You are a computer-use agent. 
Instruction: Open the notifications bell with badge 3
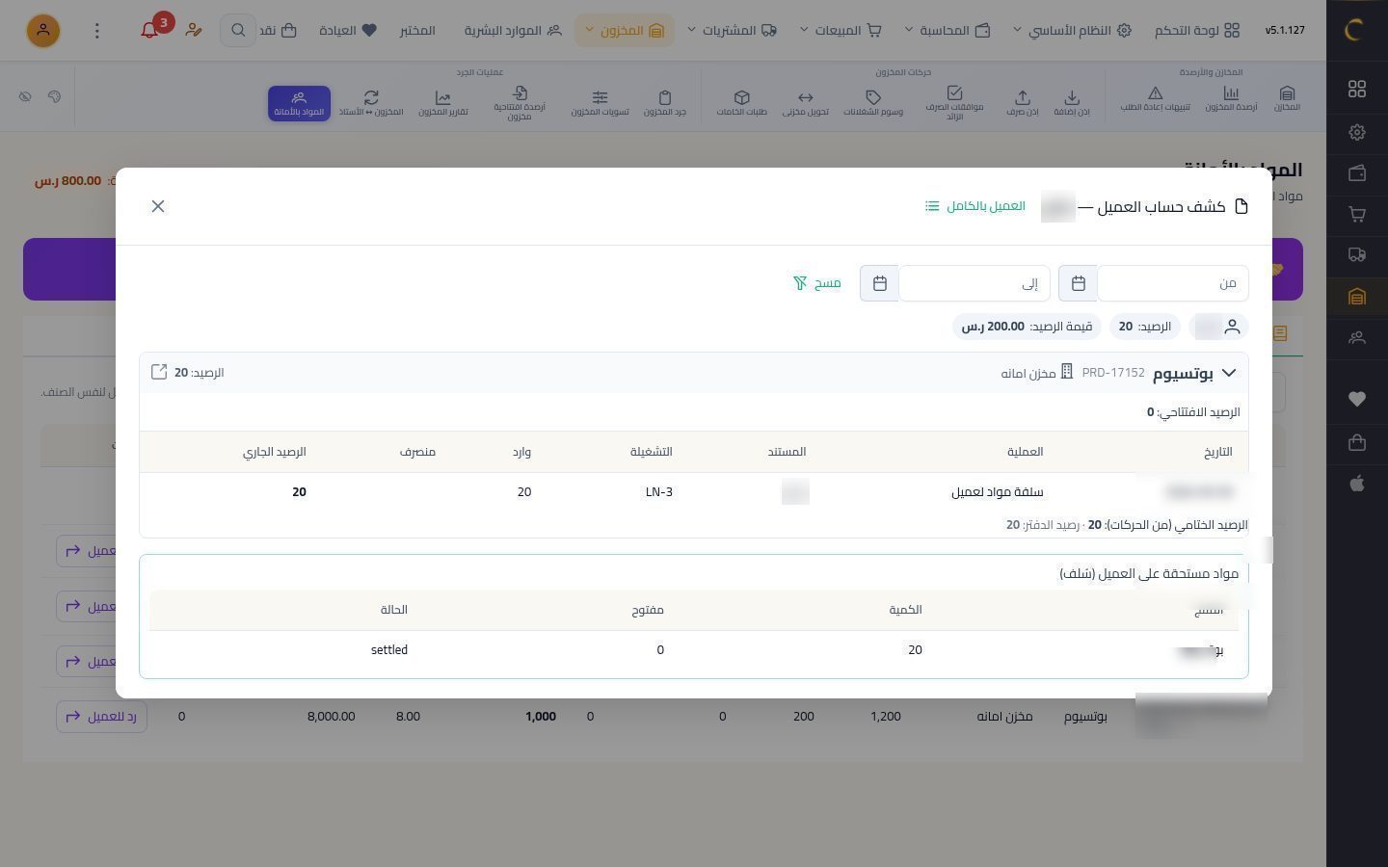tap(149, 31)
